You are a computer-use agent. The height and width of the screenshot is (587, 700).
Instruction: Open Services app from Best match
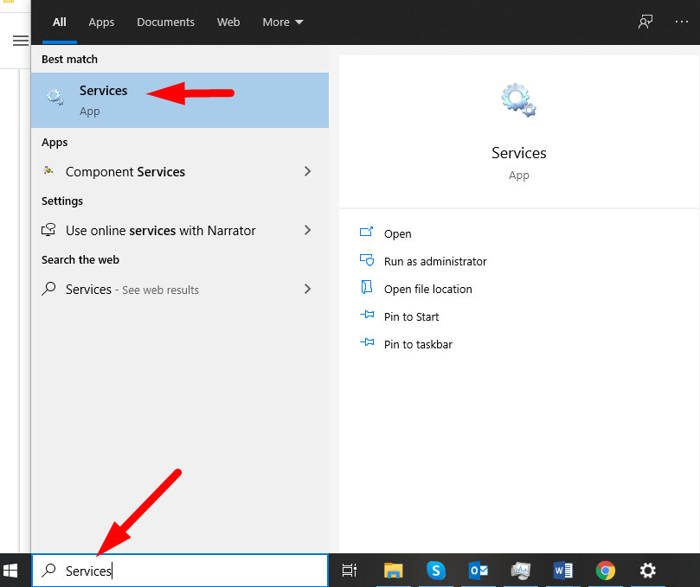pos(104,99)
